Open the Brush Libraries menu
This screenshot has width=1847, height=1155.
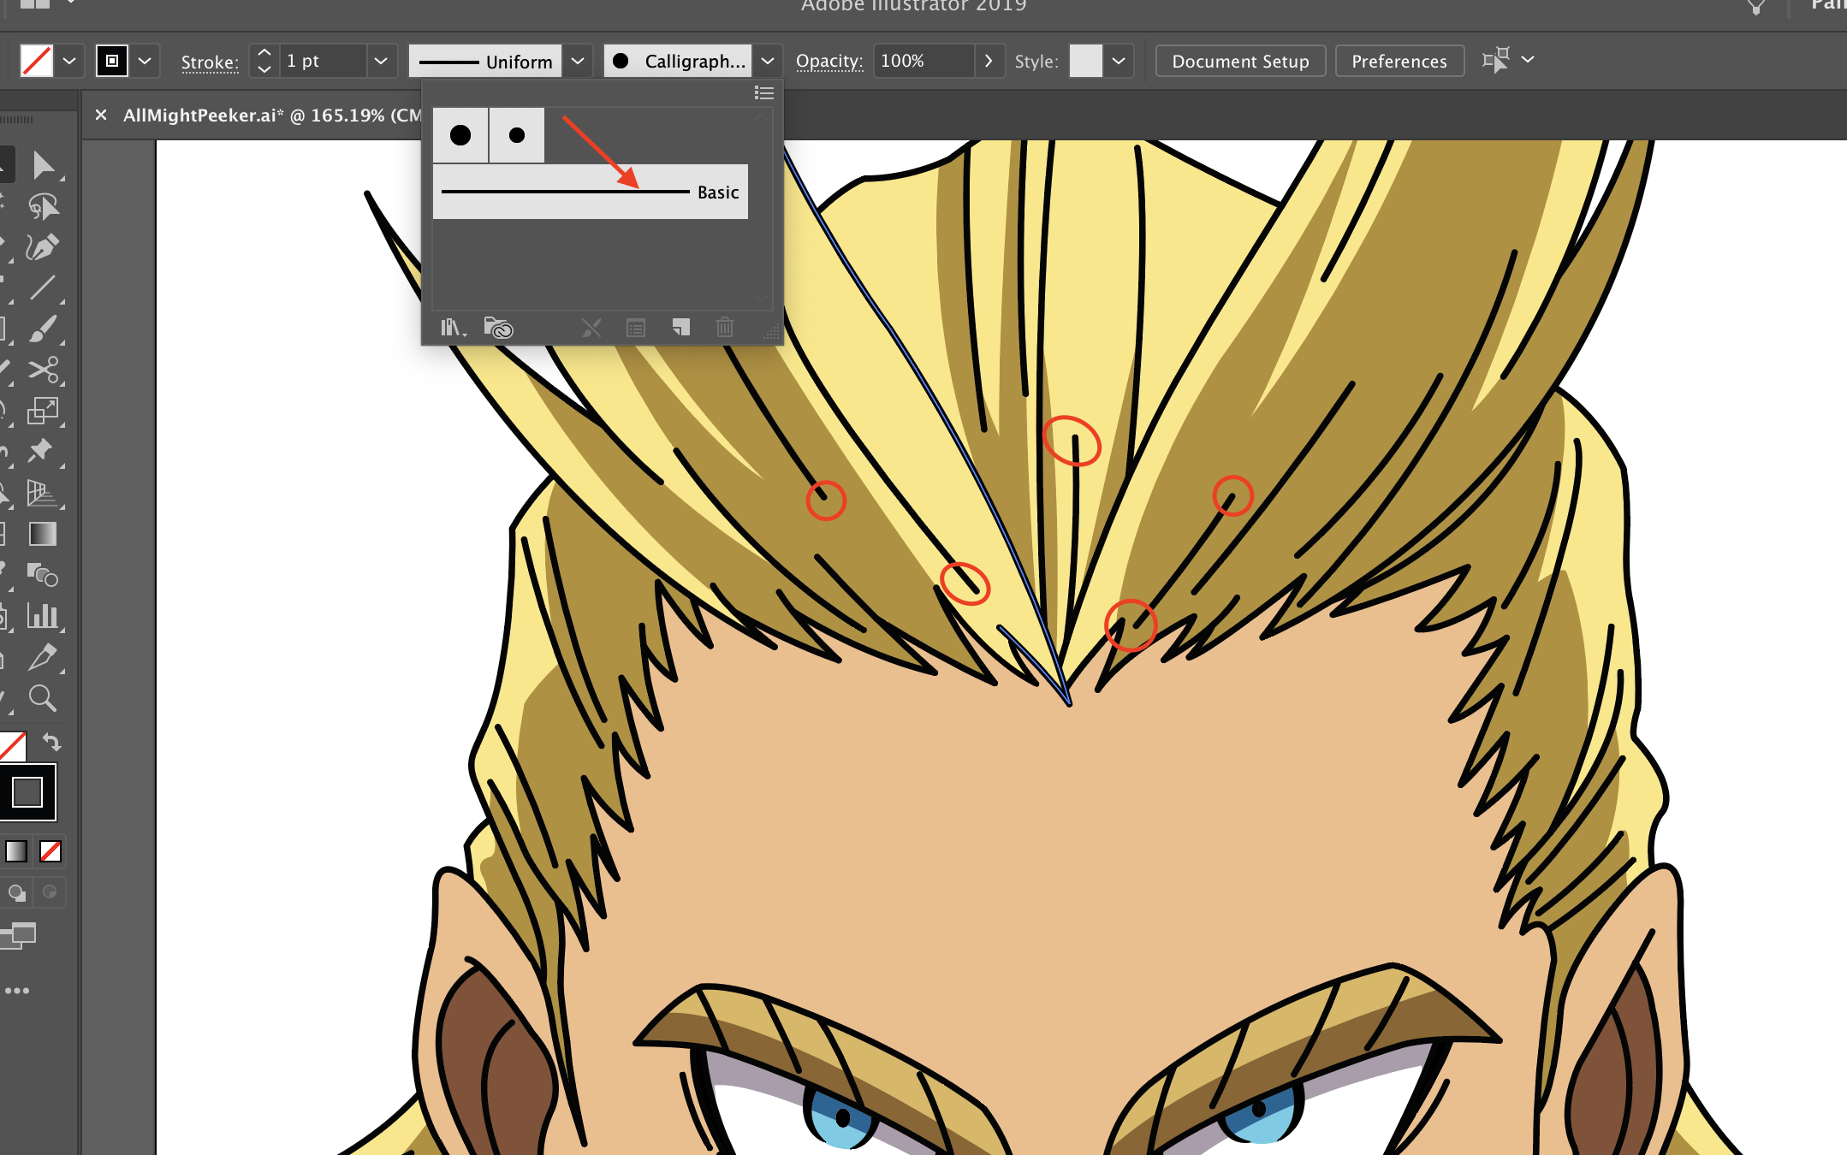[x=453, y=328]
